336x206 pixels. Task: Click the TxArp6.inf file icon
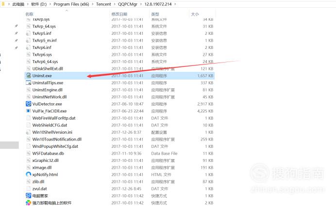[28, 48]
